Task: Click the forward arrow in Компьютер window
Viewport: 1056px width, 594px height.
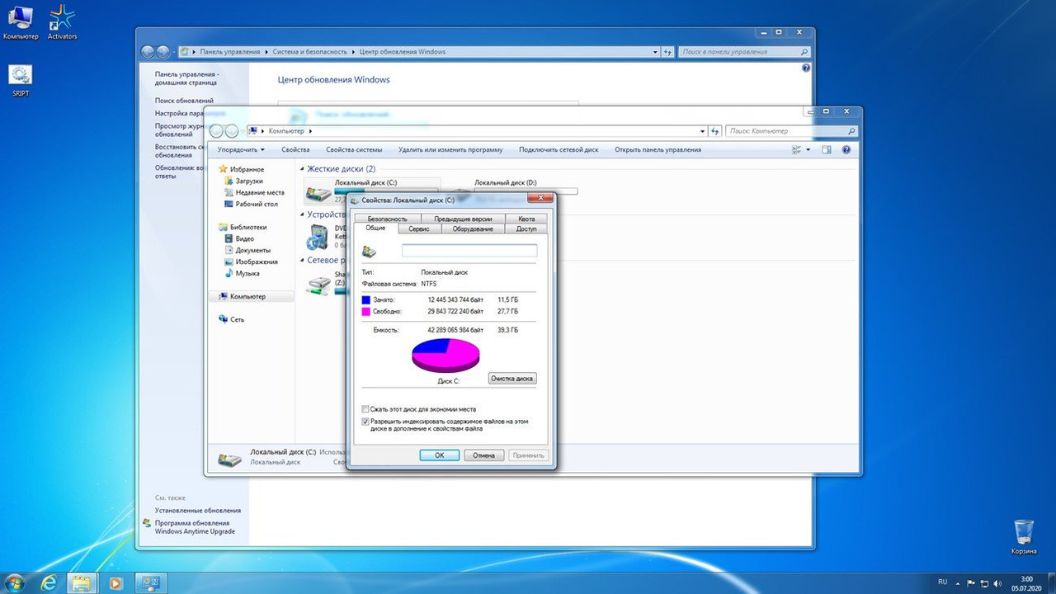Action: 232,130
